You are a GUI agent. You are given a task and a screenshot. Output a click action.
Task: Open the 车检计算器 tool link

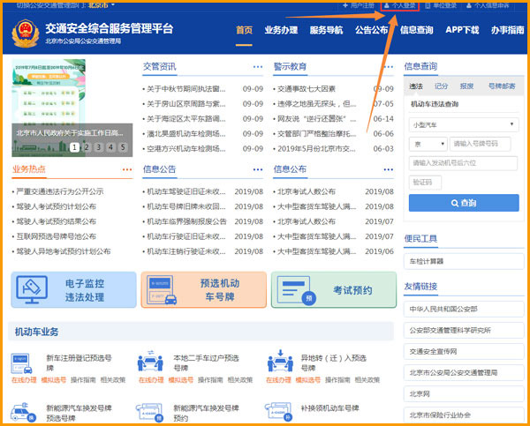426,261
